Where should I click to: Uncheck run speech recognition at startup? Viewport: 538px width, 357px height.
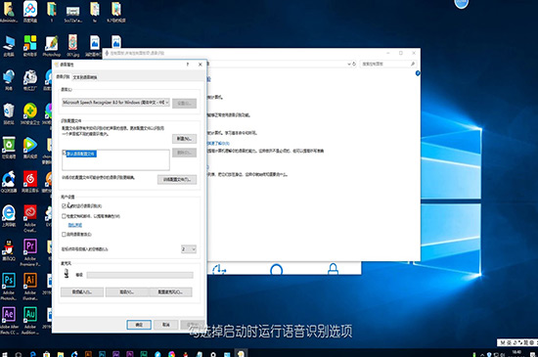point(64,205)
